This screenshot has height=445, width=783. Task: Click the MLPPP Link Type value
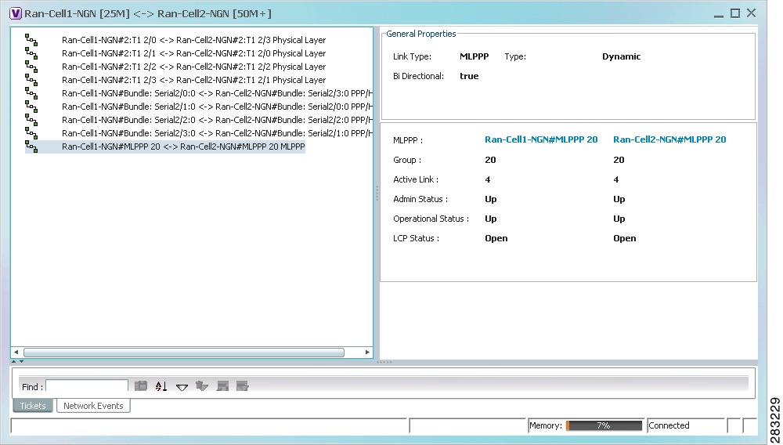tap(474, 56)
